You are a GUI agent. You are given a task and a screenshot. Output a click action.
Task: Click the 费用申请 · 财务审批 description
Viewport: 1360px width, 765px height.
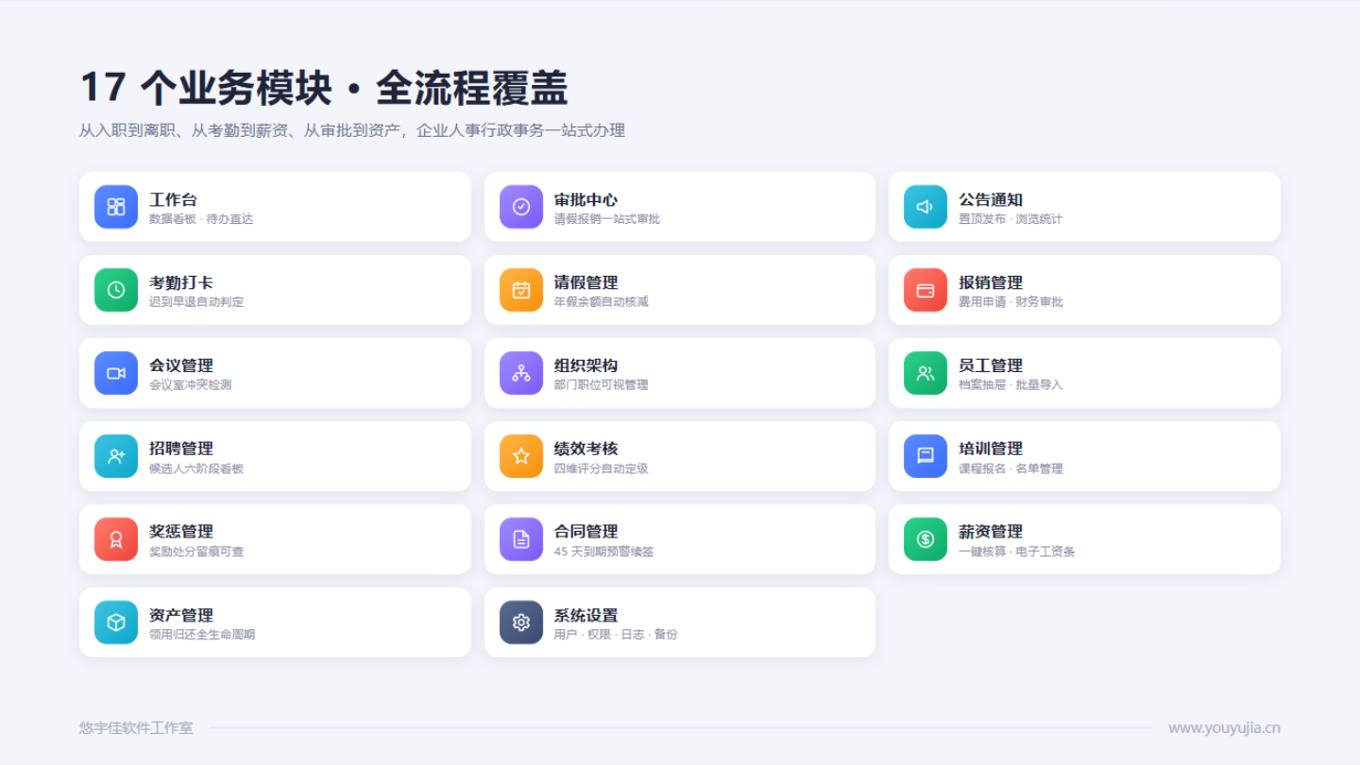[x=1011, y=302]
